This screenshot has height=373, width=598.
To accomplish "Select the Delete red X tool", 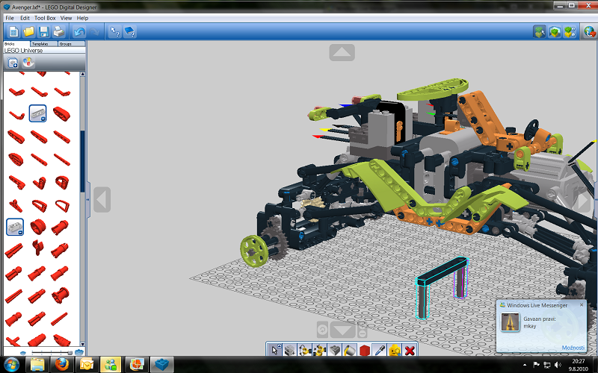I will [x=410, y=349].
